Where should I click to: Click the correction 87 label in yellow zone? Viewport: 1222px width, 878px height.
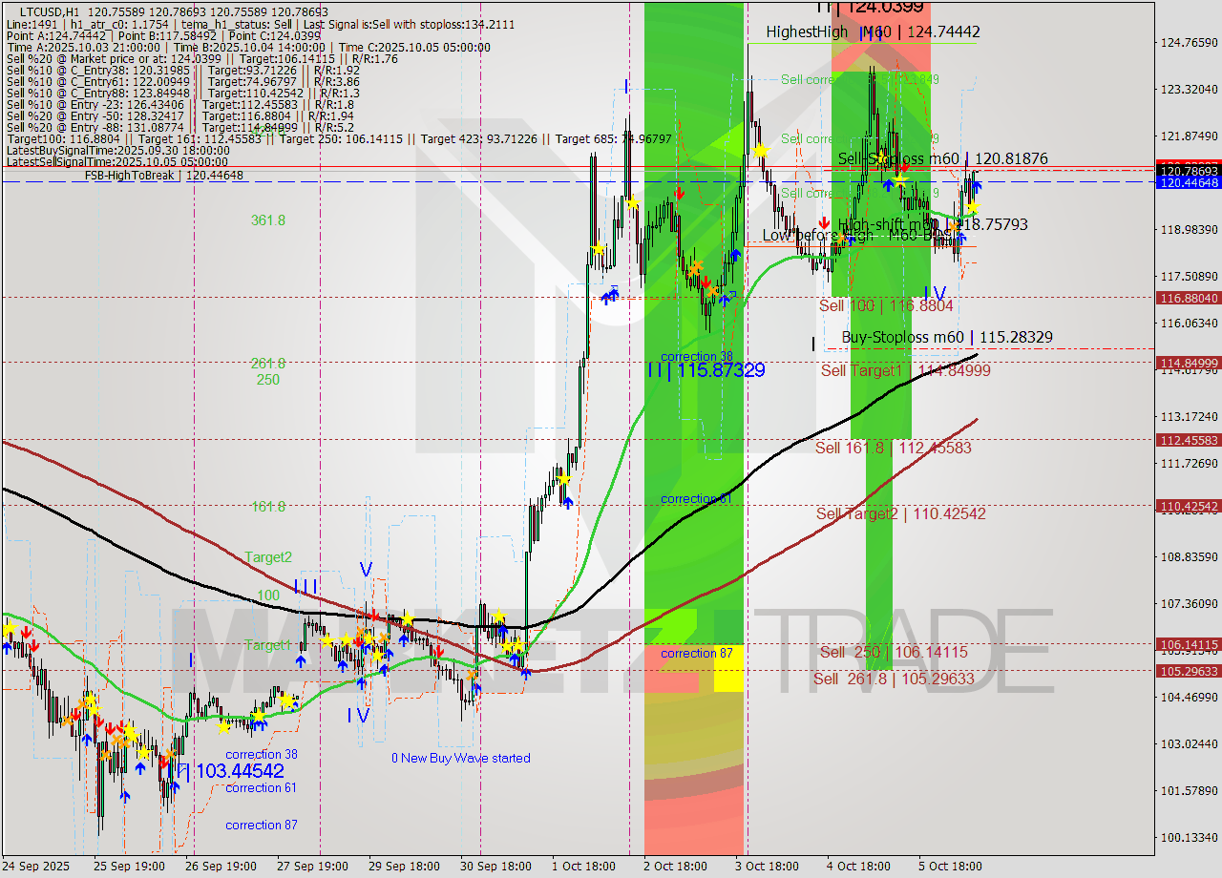[697, 654]
